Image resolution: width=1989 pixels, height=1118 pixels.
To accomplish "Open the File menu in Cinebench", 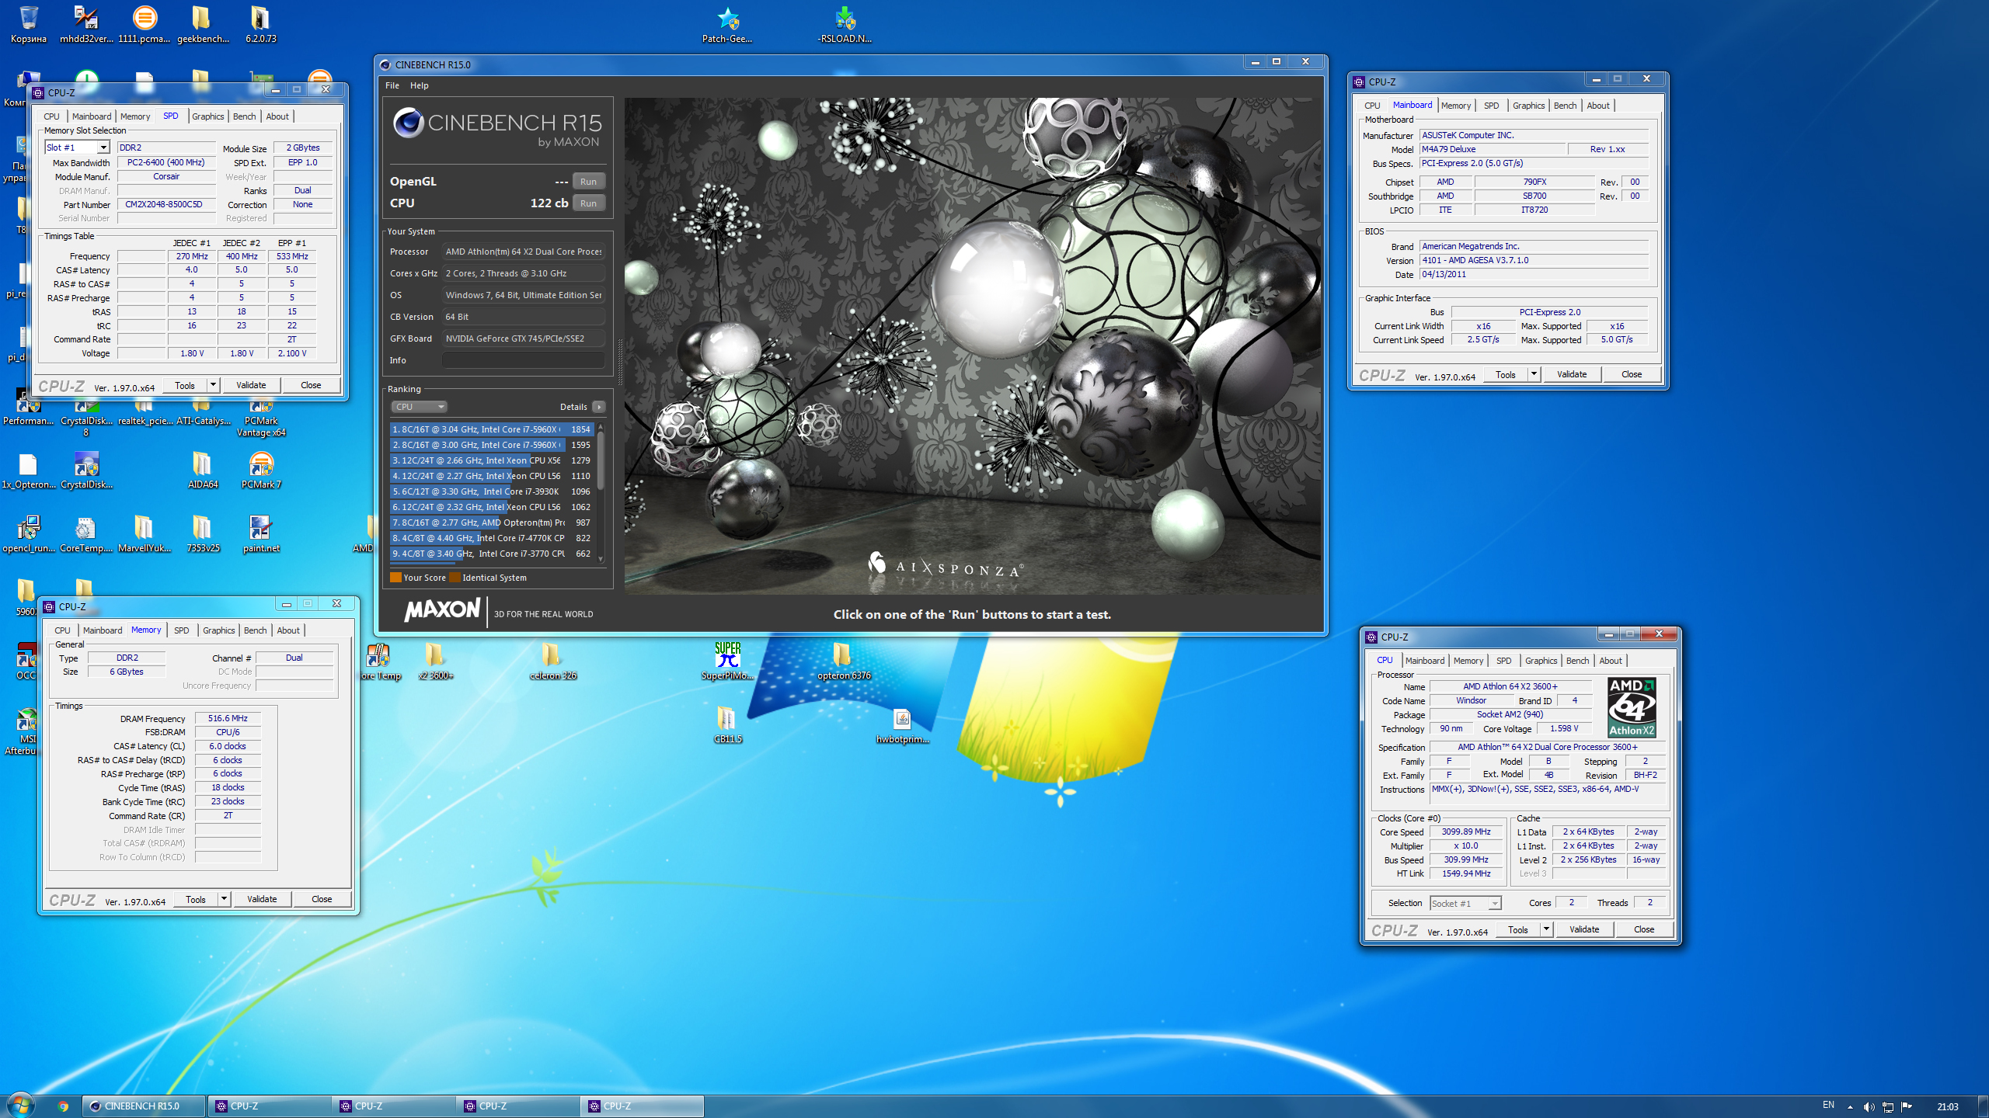I will point(392,85).
